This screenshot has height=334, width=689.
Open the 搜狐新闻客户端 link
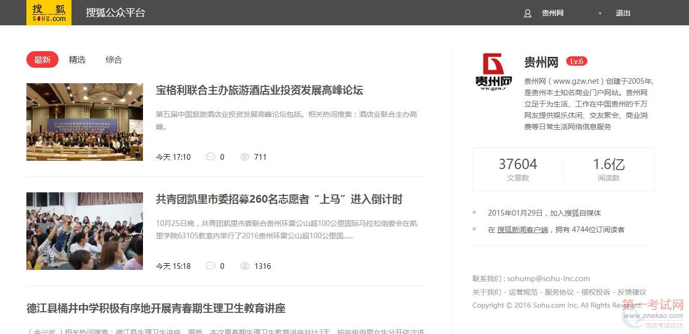[x=523, y=230]
